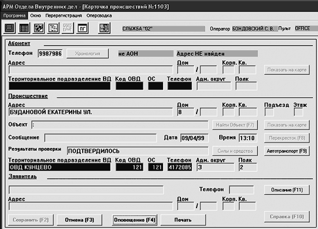The image size is (318, 229).
Task: Click the Сообщение input field
Action: [x=101, y=138]
